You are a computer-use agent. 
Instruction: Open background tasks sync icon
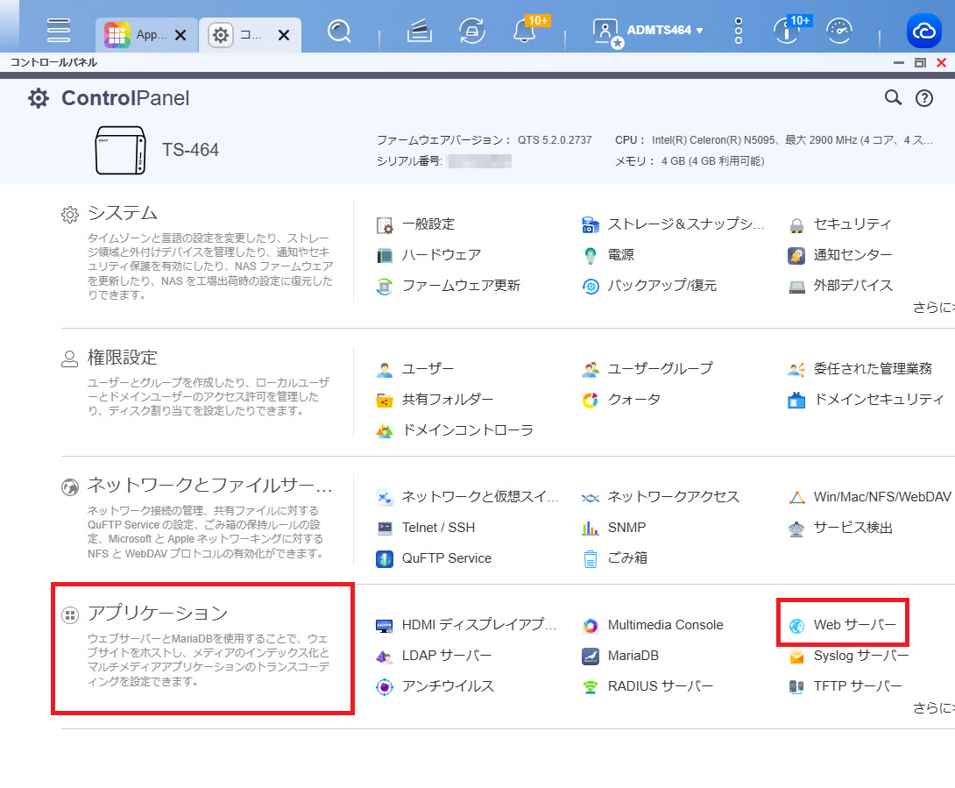(x=472, y=31)
